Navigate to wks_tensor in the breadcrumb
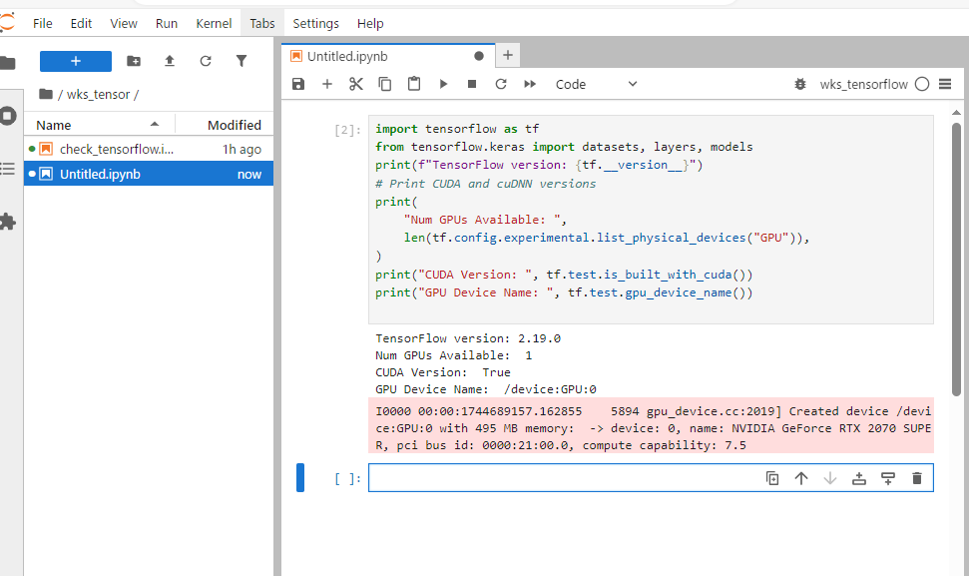969x576 pixels. point(98,95)
